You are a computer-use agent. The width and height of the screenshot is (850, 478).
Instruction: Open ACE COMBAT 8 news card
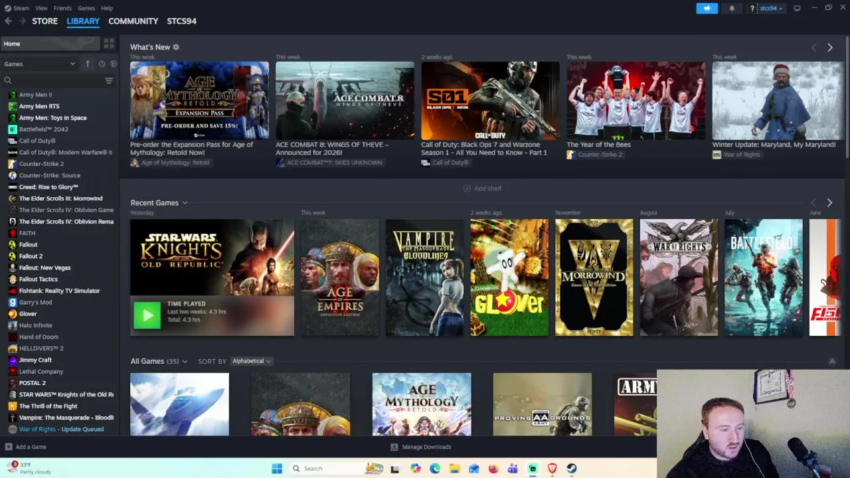click(x=345, y=100)
